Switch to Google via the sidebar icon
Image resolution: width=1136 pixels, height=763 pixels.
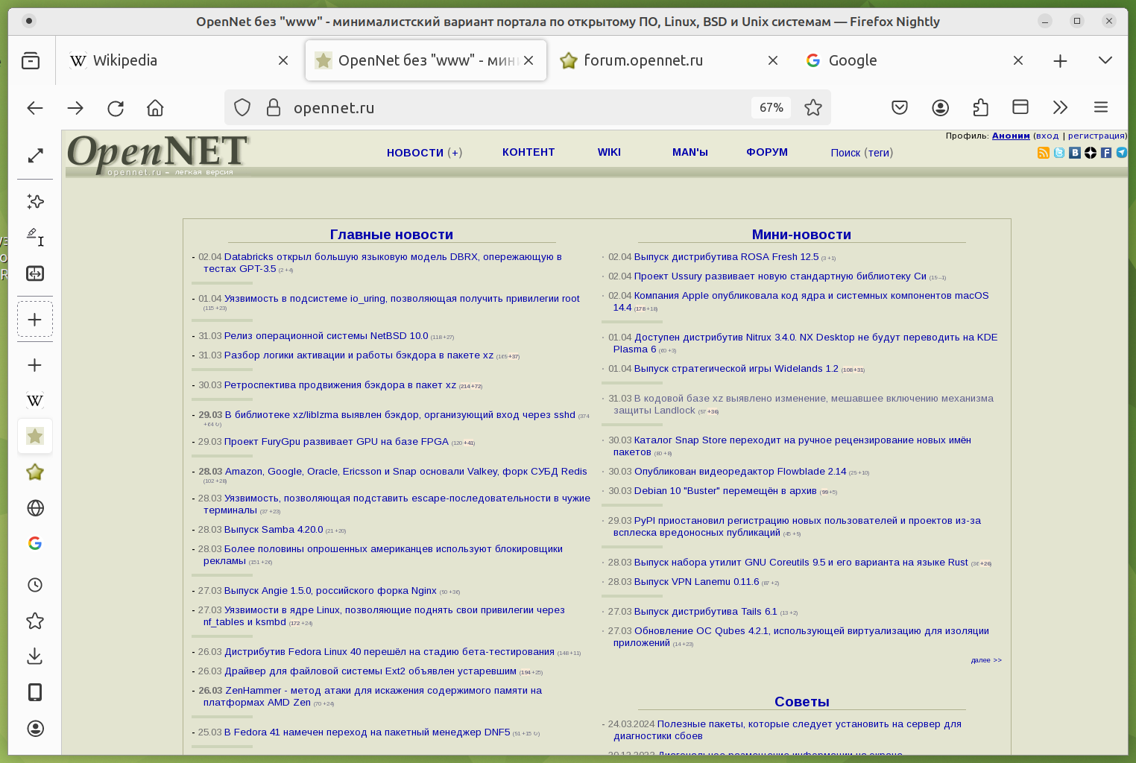pos(35,544)
